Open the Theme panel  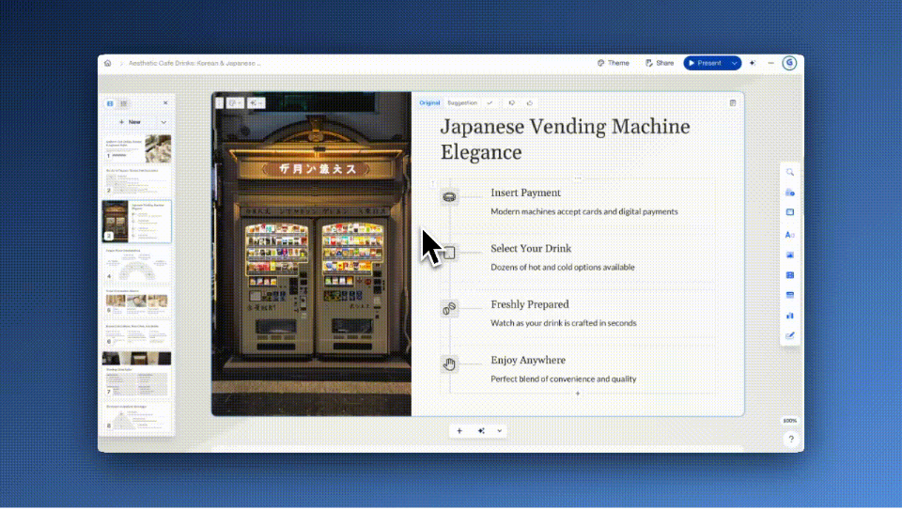pos(614,63)
